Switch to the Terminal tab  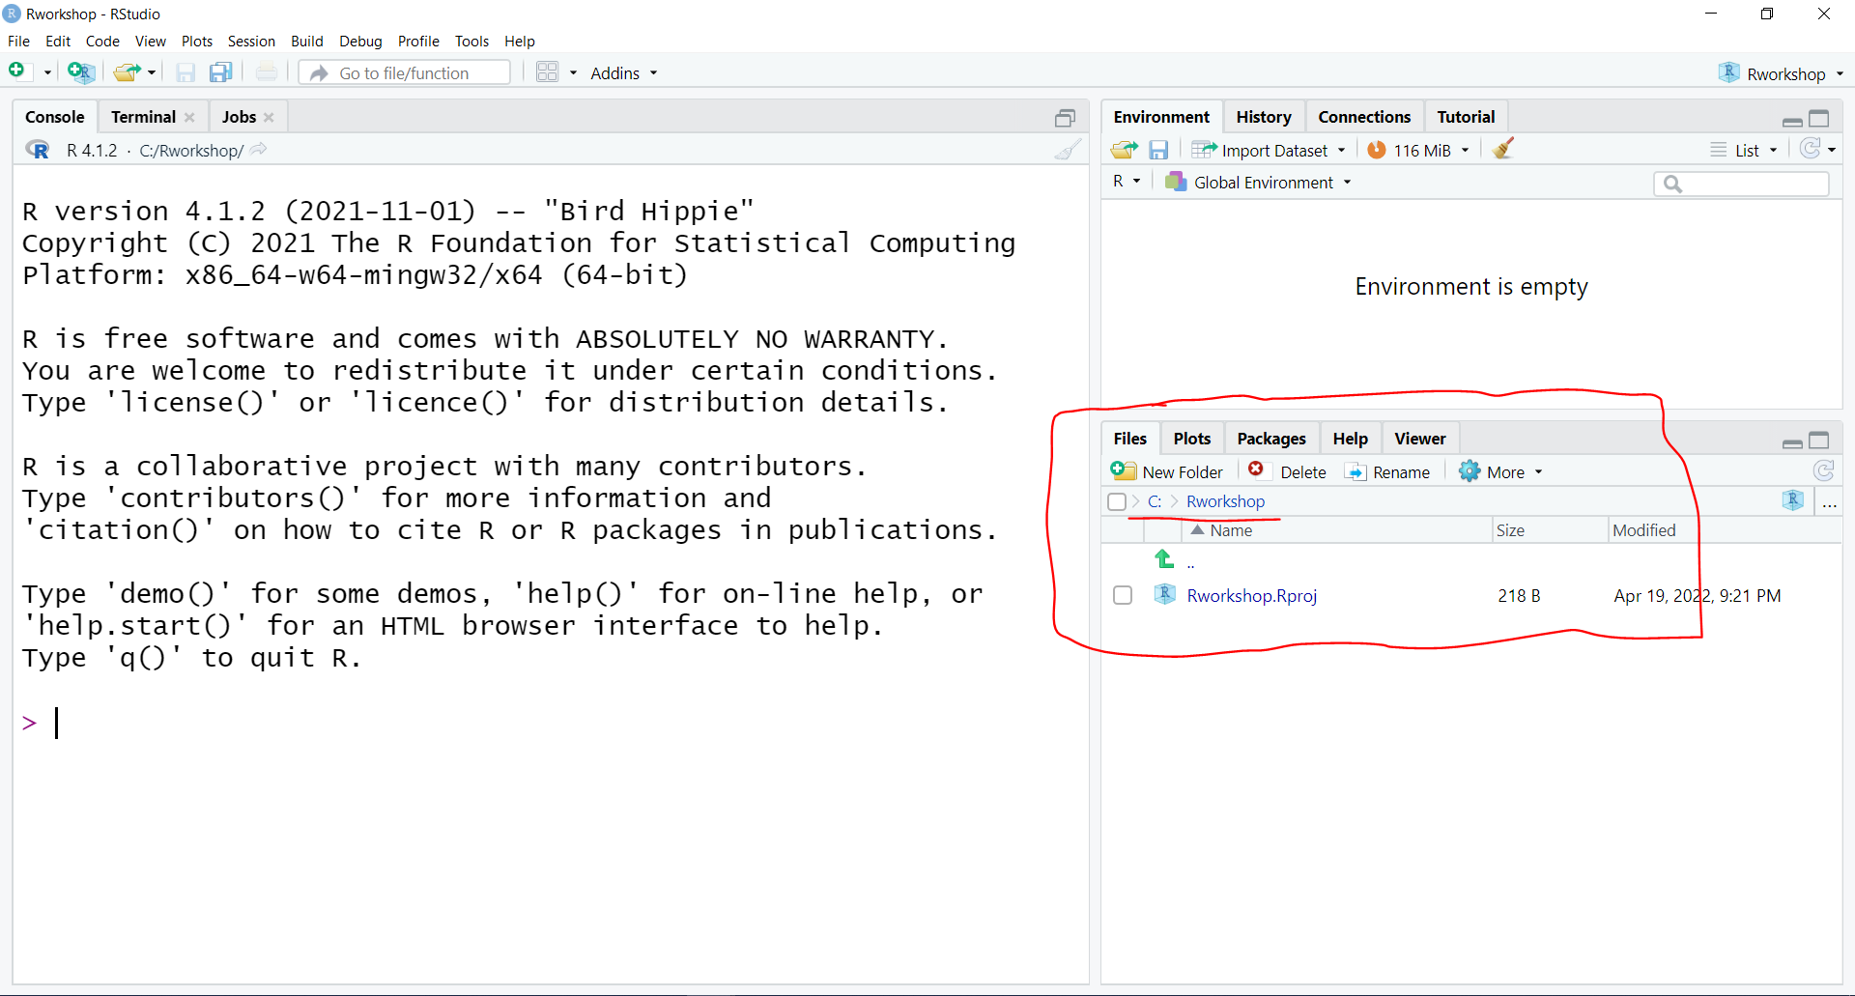[x=143, y=117]
